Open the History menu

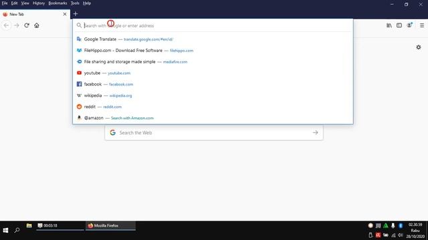pos(39,3)
